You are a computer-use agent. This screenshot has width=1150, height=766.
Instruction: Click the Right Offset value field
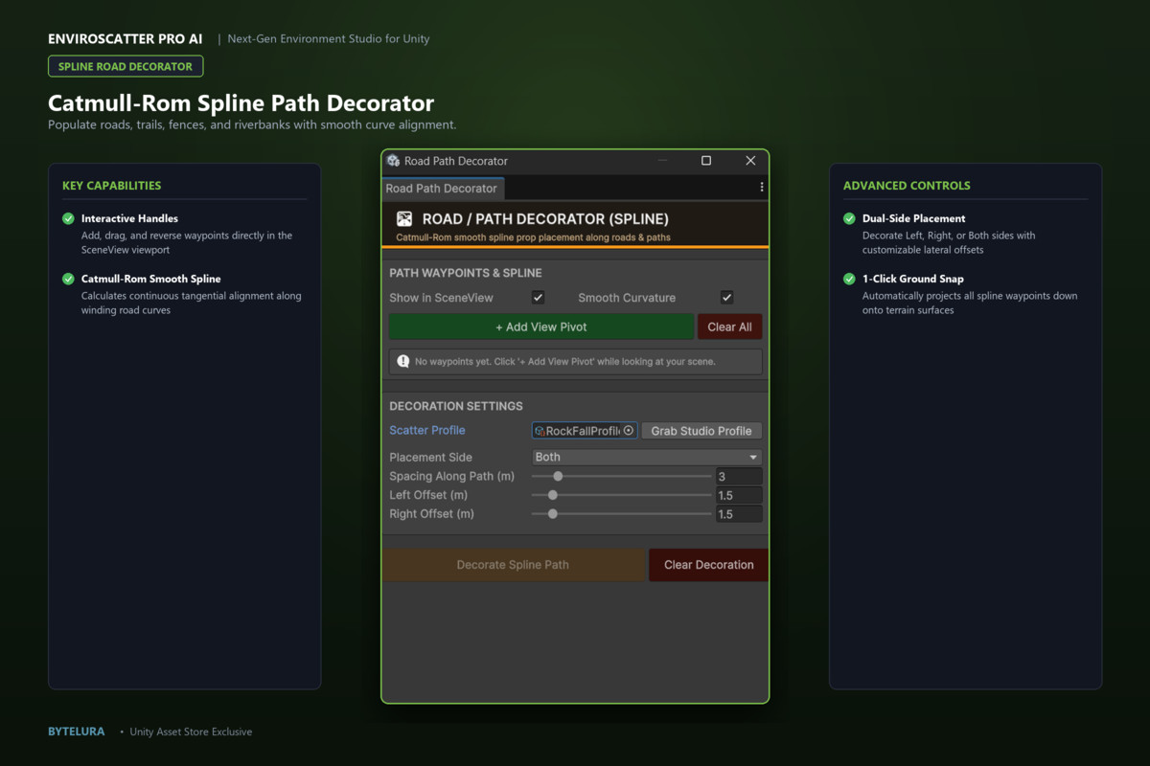pyautogui.click(x=739, y=514)
